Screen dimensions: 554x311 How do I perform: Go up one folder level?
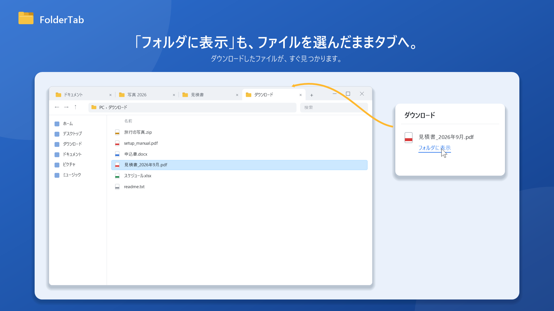75,107
